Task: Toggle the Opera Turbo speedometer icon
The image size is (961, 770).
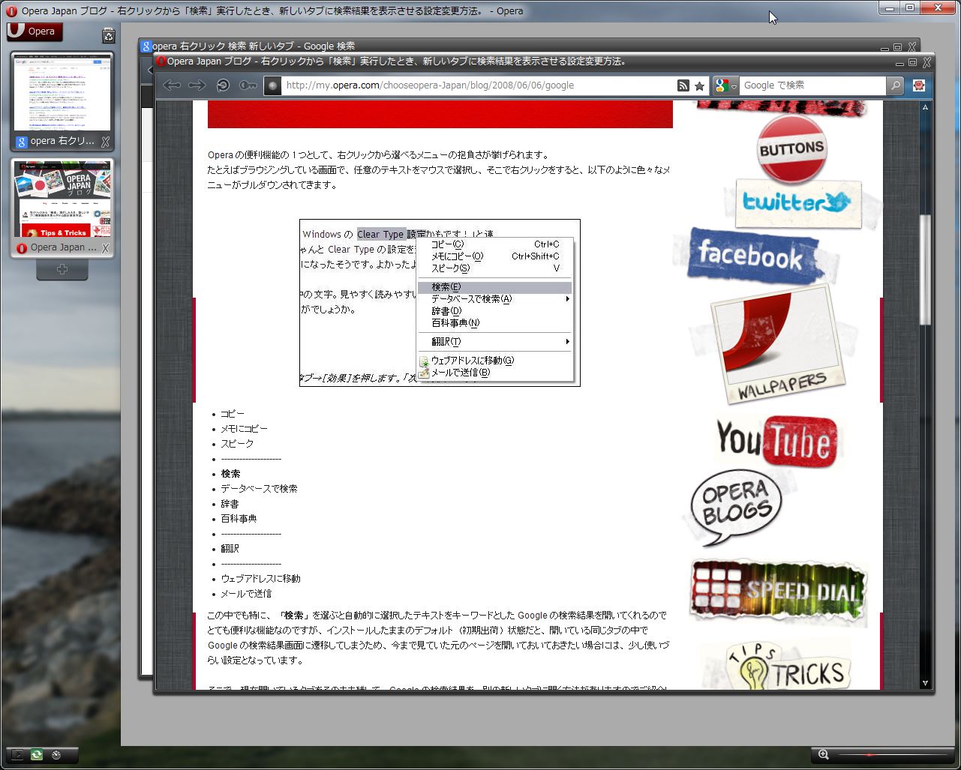Action: click(x=56, y=755)
